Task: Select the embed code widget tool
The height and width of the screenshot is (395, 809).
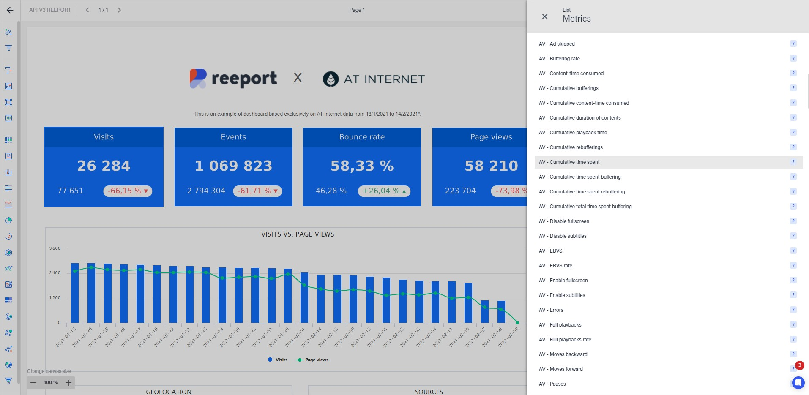Action: (x=8, y=118)
